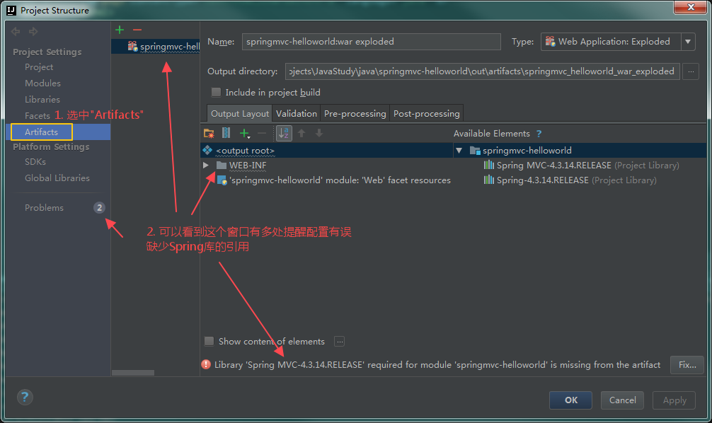This screenshot has width=712, height=423.
Task: Open the Web Application Exploded type dropdown
Action: click(687, 42)
